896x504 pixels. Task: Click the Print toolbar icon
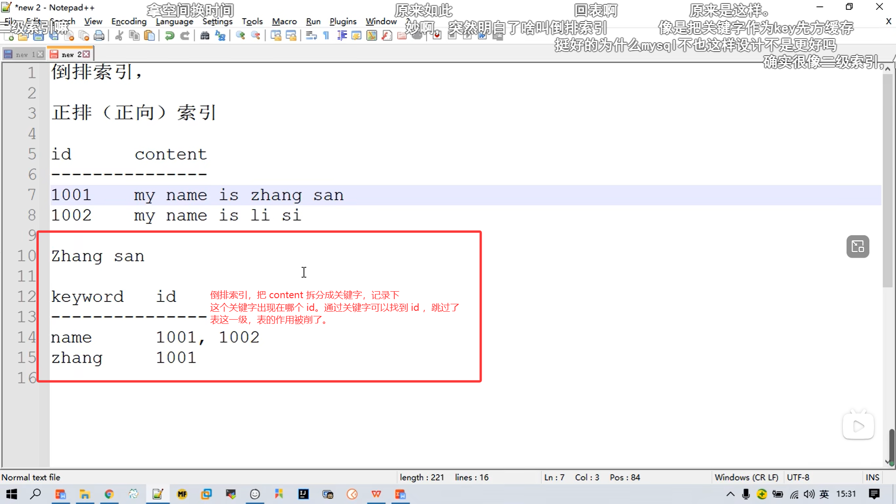coord(99,35)
